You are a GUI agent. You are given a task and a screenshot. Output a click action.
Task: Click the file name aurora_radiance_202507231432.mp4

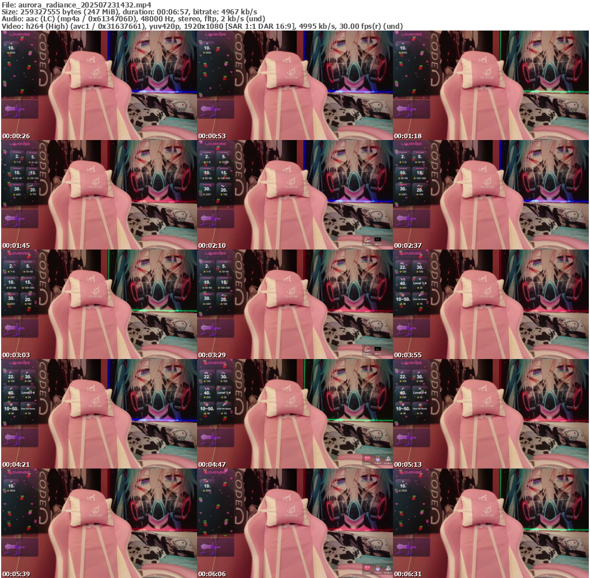point(85,5)
